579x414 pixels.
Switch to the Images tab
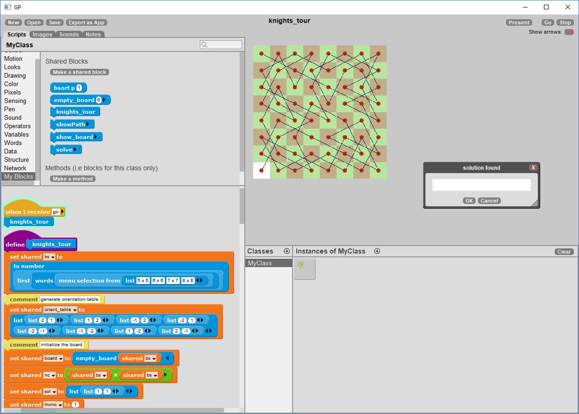pos(42,35)
